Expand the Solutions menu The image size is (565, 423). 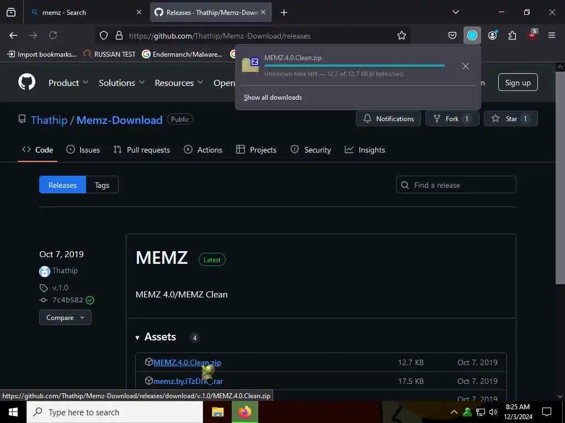point(122,83)
